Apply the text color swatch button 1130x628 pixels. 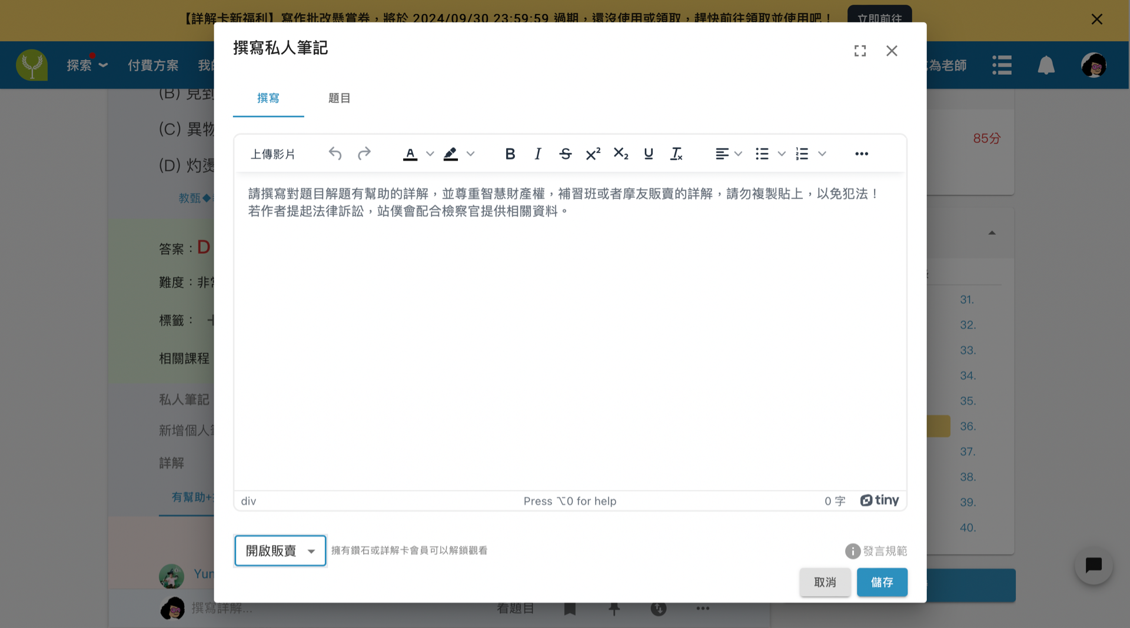pos(410,154)
